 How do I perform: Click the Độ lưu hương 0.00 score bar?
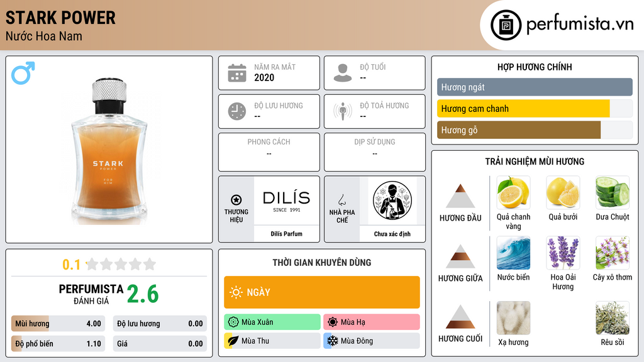point(160,324)
